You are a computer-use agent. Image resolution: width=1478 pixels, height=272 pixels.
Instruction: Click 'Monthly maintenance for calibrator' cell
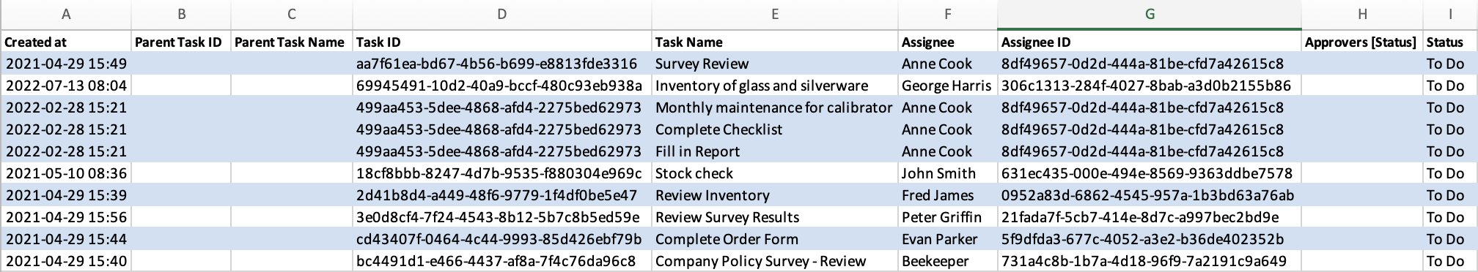[x=775, y=107]
